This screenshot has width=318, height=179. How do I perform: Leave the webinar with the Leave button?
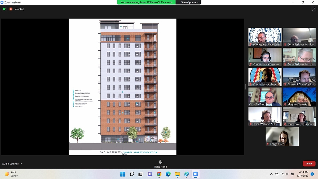pos(309,164)
